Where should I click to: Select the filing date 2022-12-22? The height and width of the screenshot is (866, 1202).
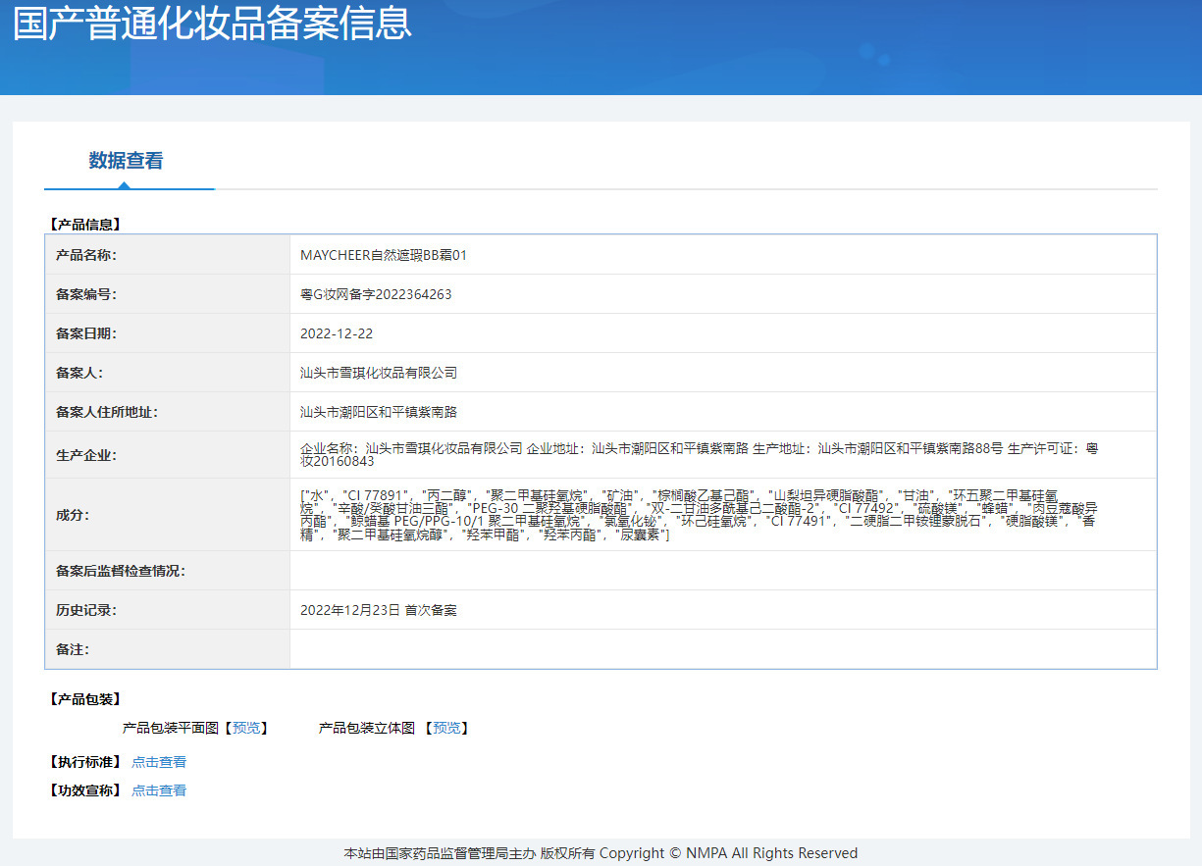(x=337, y=333)
